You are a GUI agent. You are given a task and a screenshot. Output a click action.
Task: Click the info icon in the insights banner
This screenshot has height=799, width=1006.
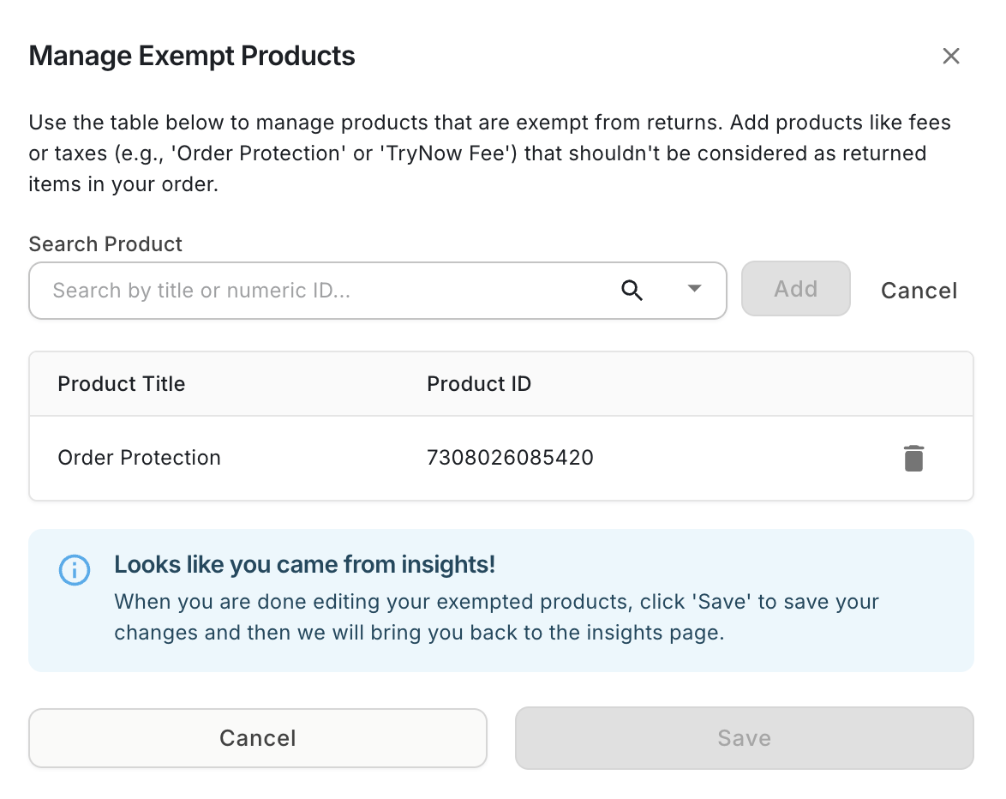click(75, 570)
